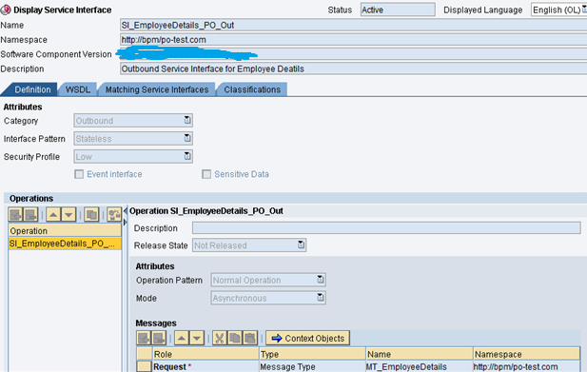Click the scissors cut icon in Messages toolbar
587x372 pixels.
coord(220,339)
